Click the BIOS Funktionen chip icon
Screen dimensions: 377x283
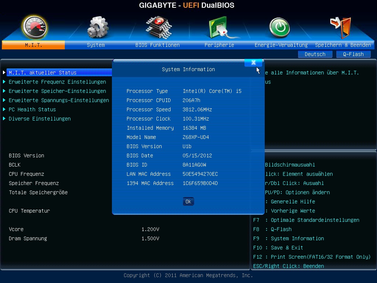click(159, 27)
